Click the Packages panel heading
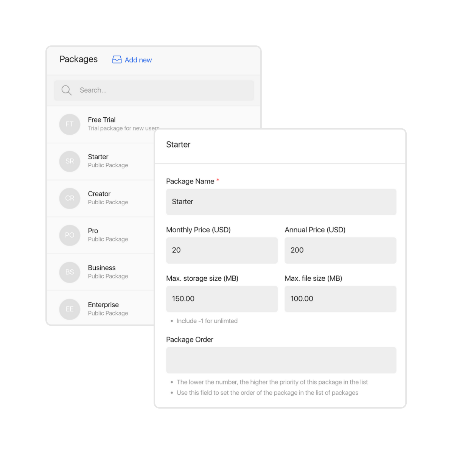 [79, 59]
